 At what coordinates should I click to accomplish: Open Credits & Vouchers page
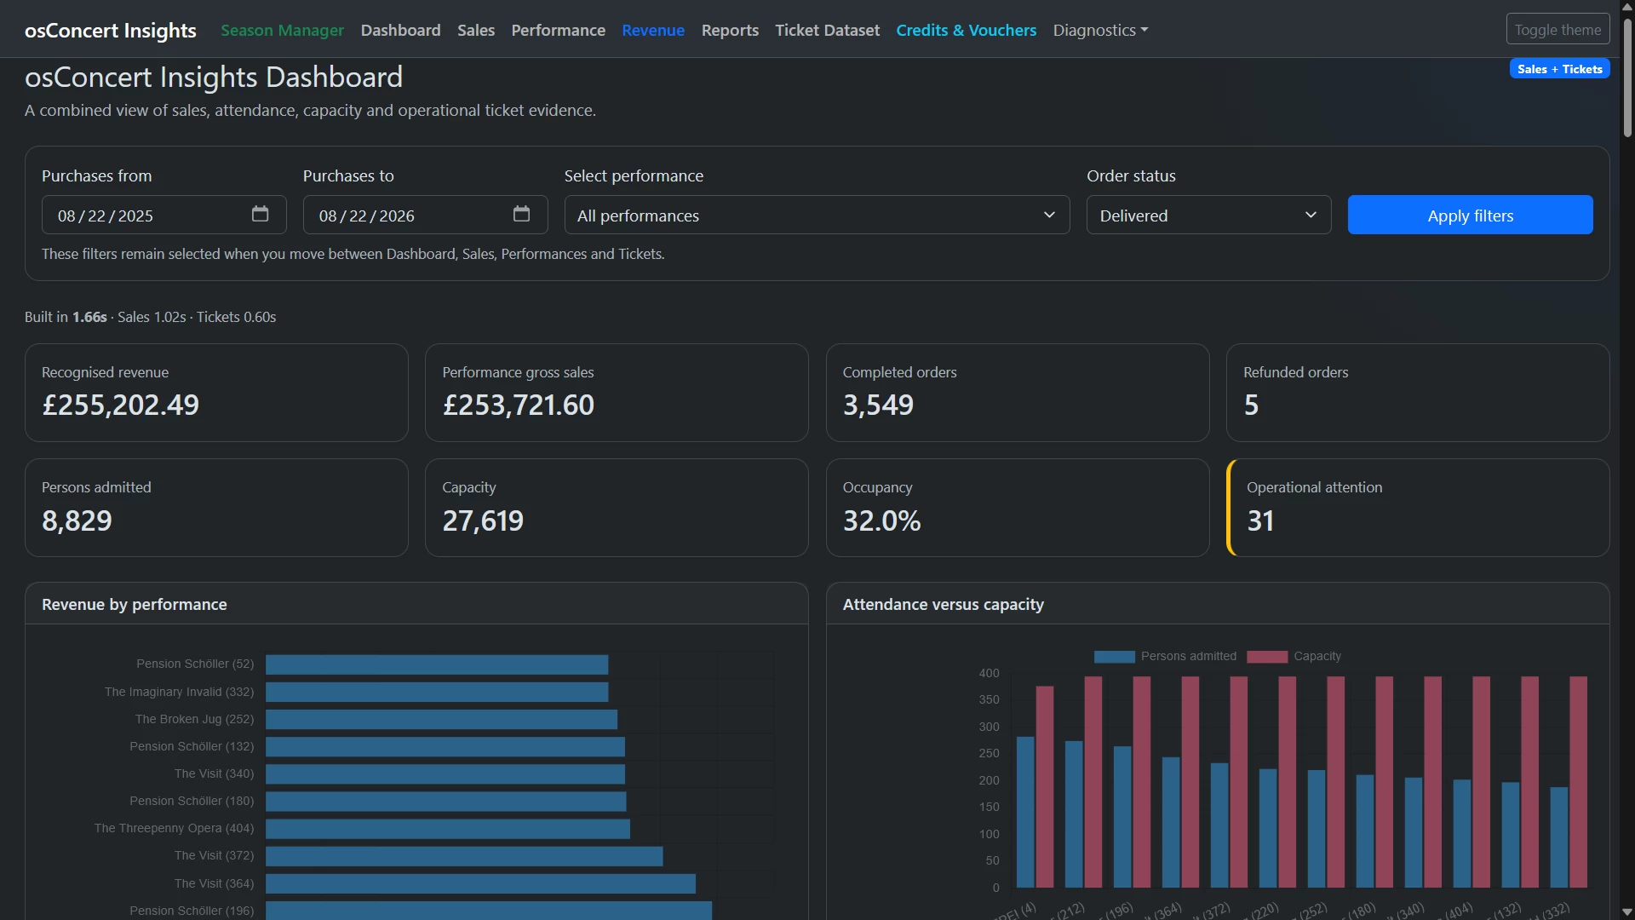point(966,31)
